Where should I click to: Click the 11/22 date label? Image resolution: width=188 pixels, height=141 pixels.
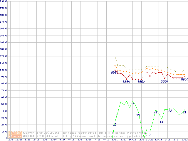150,140
